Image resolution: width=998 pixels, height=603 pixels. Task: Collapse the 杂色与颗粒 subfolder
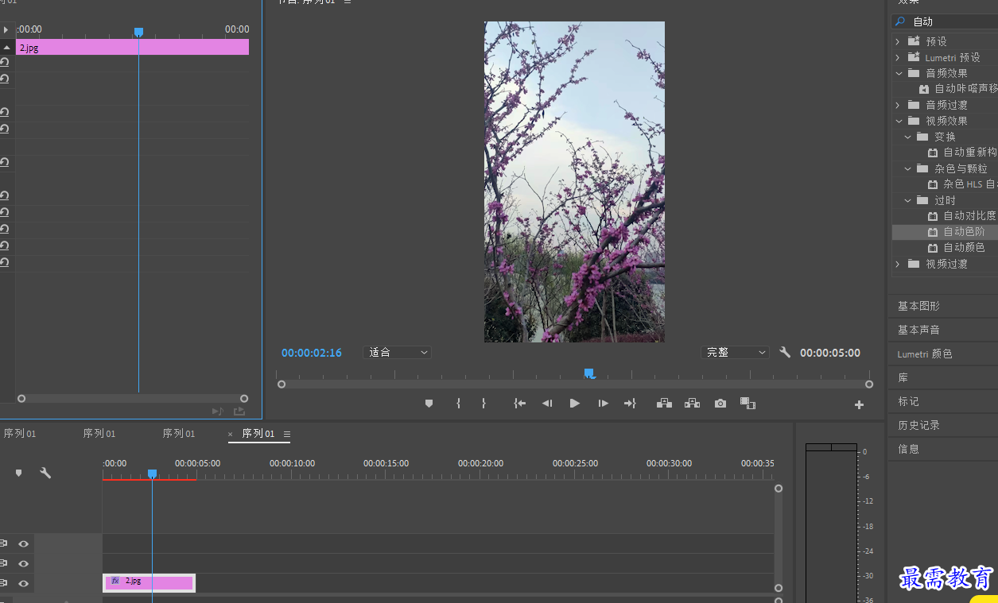point(908,168)
